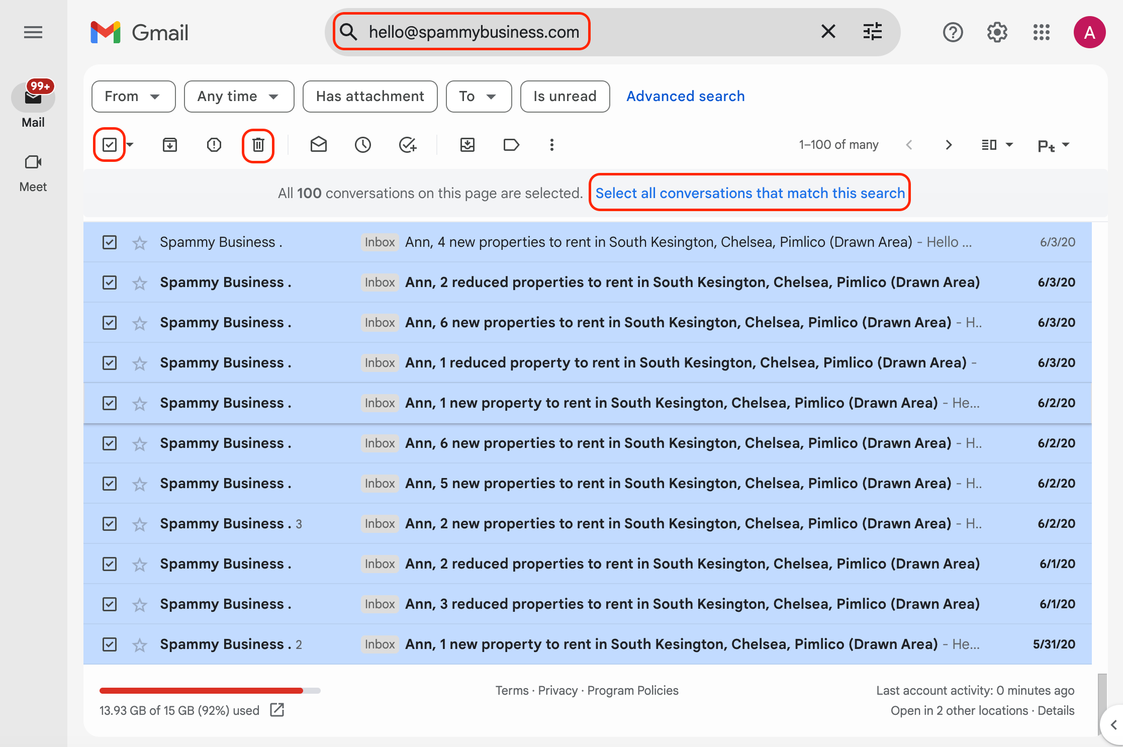This screenshot has height=747, width=1123.
Task: Archive the selected conversations
Action: pyautogui.click(x=169, y=145)
